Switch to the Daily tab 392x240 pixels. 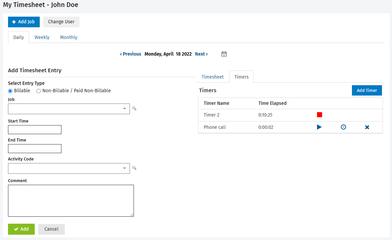click(x=18, y=37)
